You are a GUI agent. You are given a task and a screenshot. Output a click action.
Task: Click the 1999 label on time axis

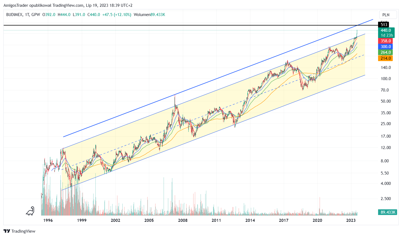tap(82, 220)
